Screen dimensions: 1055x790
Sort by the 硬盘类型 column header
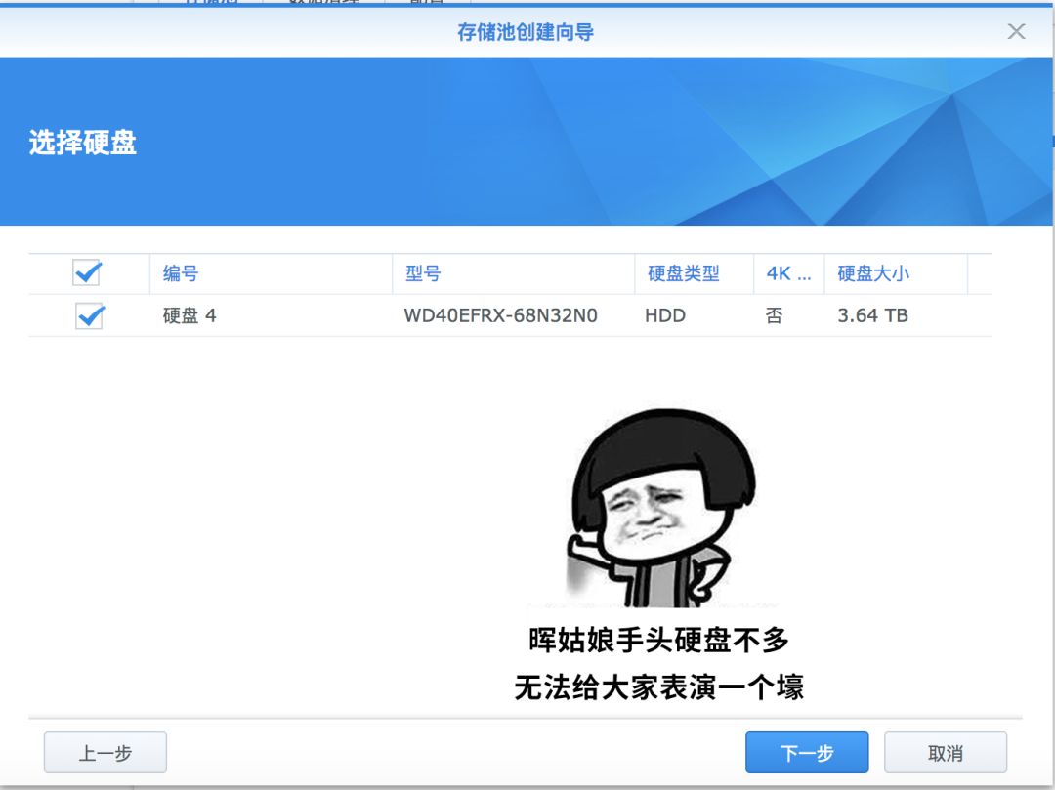[694, 273]
